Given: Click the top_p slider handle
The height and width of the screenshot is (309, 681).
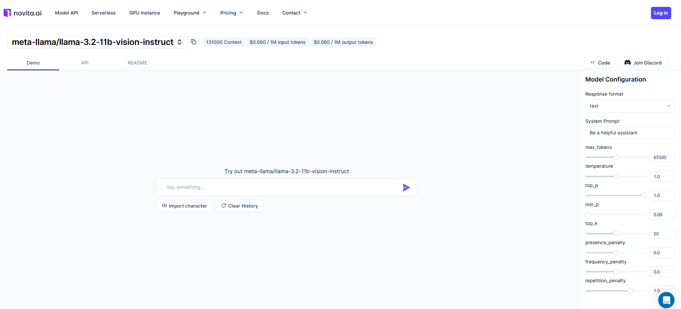Looking at the screenshot, I should tap(644, 196).
